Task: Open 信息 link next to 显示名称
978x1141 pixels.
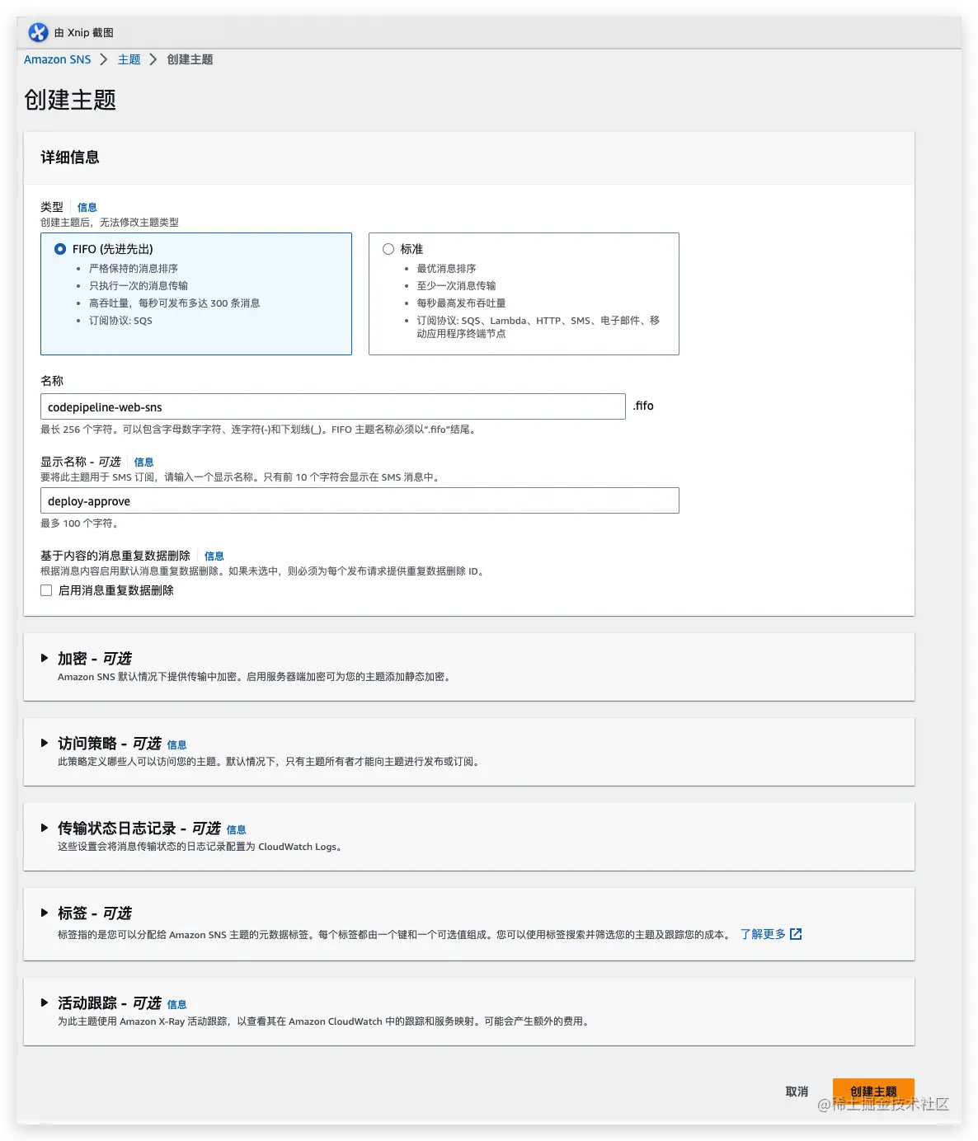Action: [144, 462]
